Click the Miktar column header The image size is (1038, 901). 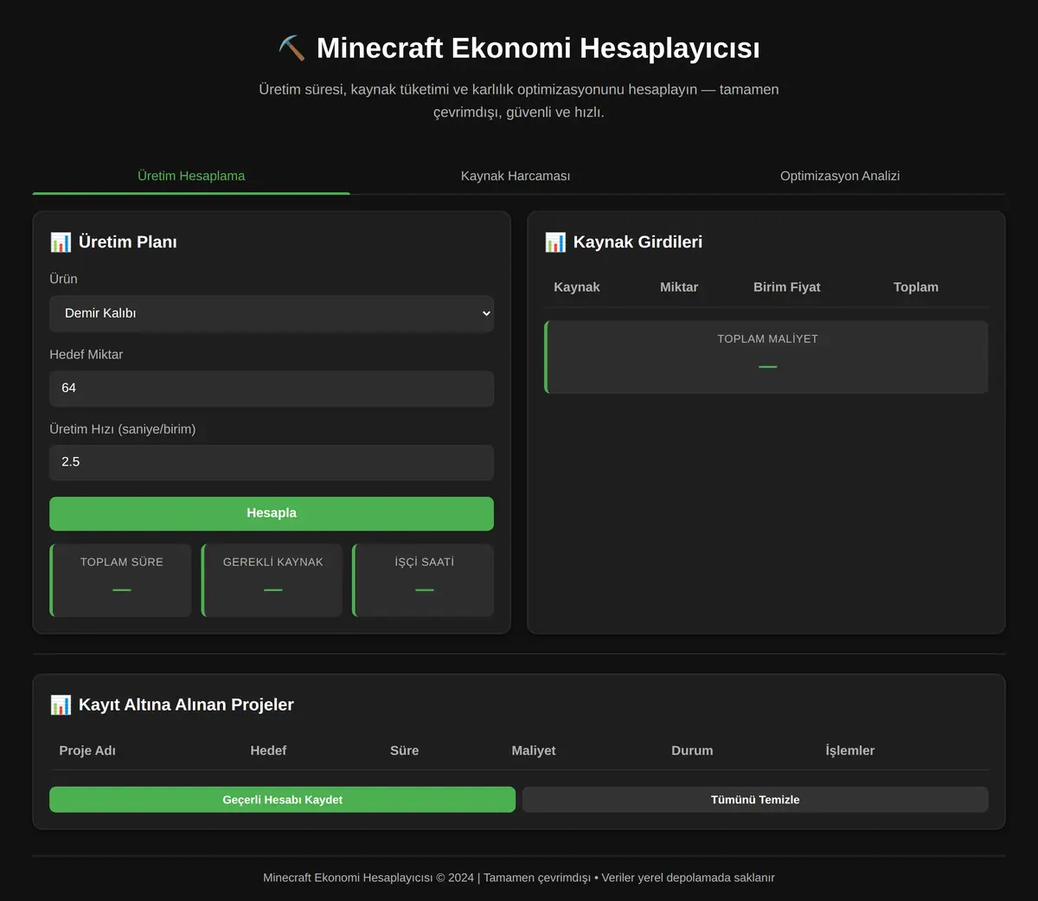[x=679, y=287]
